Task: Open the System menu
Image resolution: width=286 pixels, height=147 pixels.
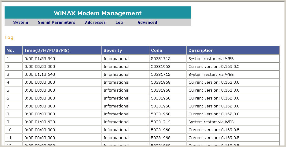Action: (20, 22)
